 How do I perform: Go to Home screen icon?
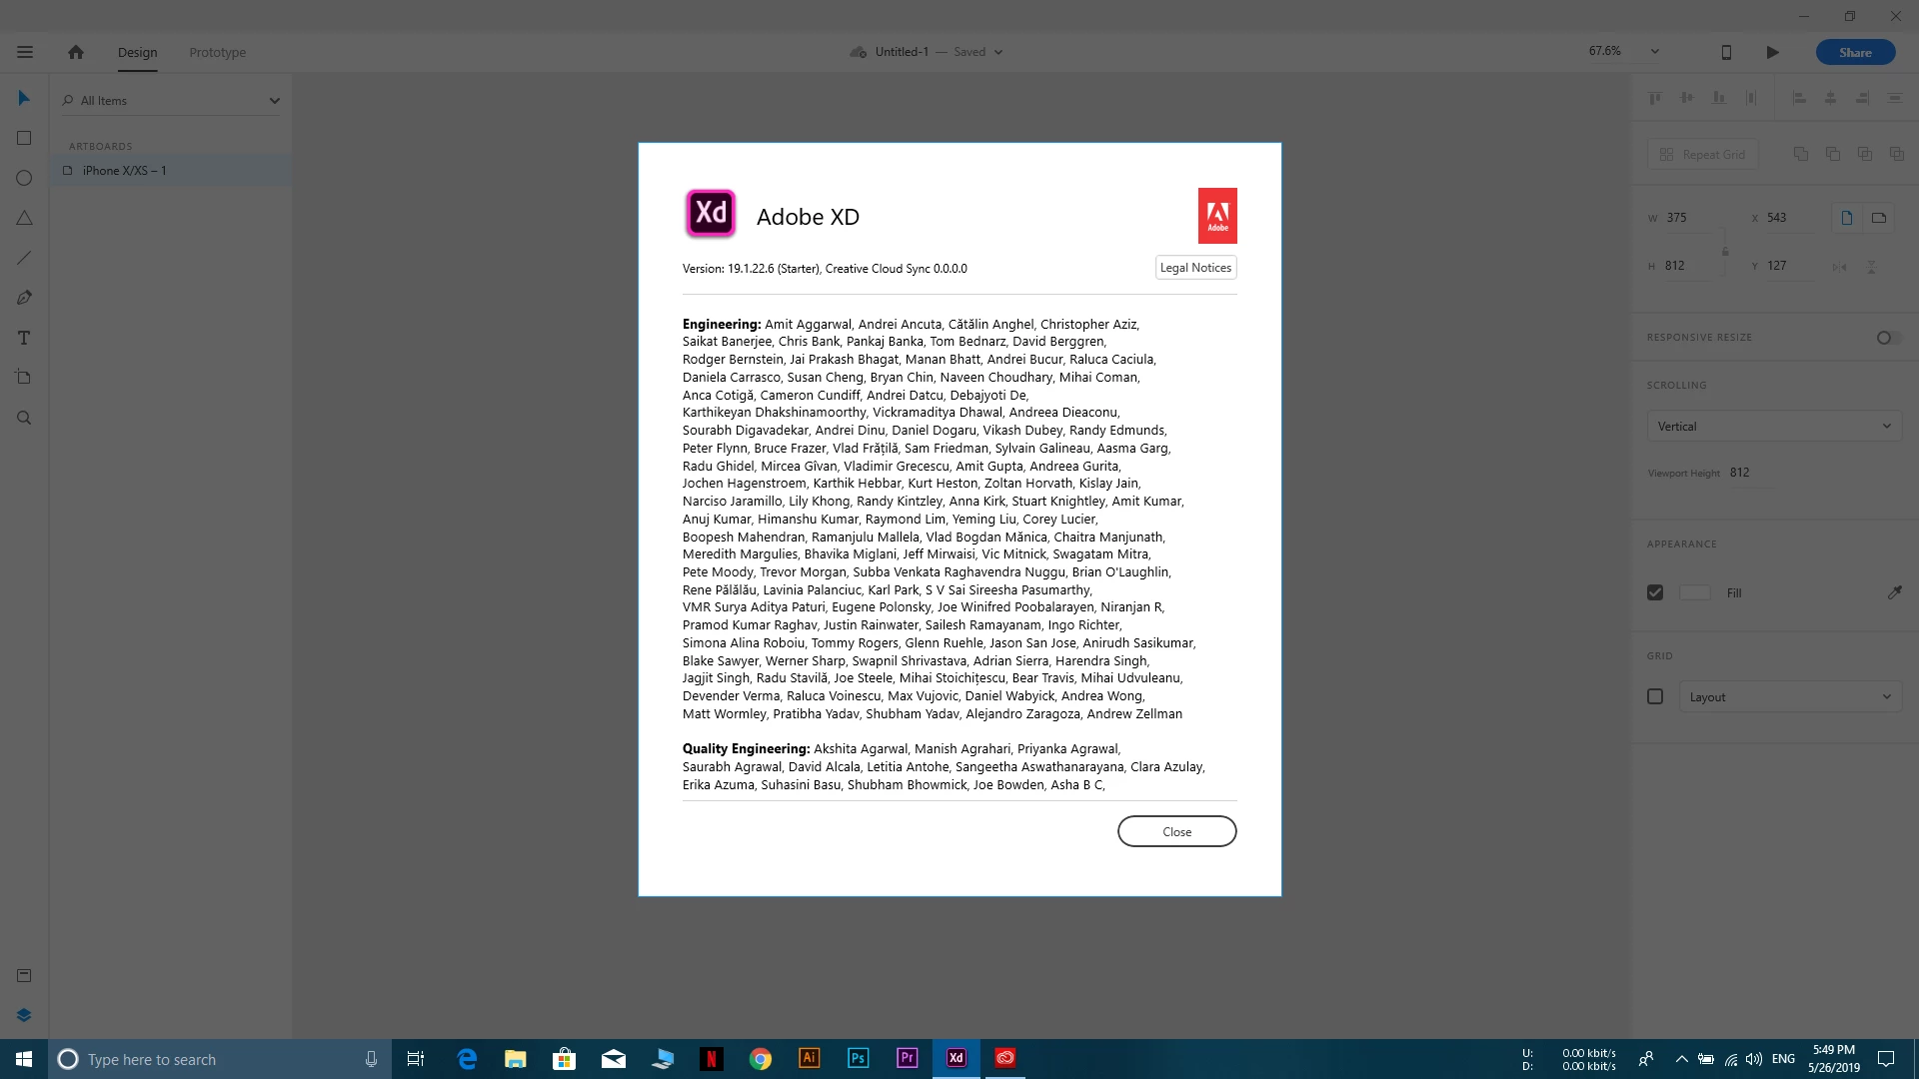[x=75, y=52]
